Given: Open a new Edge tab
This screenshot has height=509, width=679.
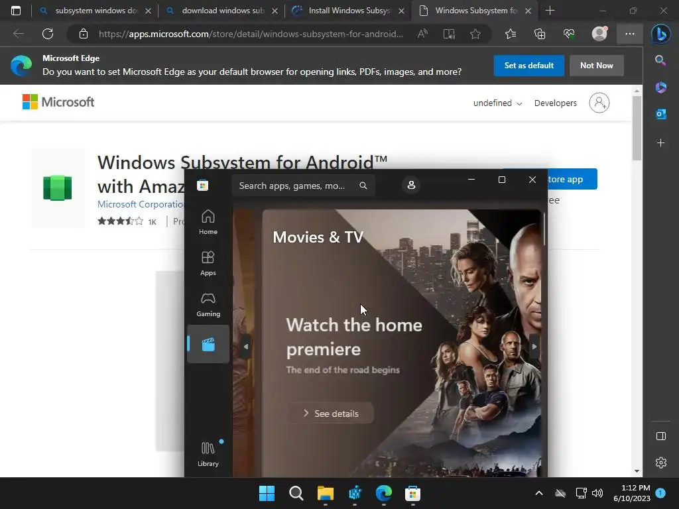Looking at the screenshot, I should (550, 11).
